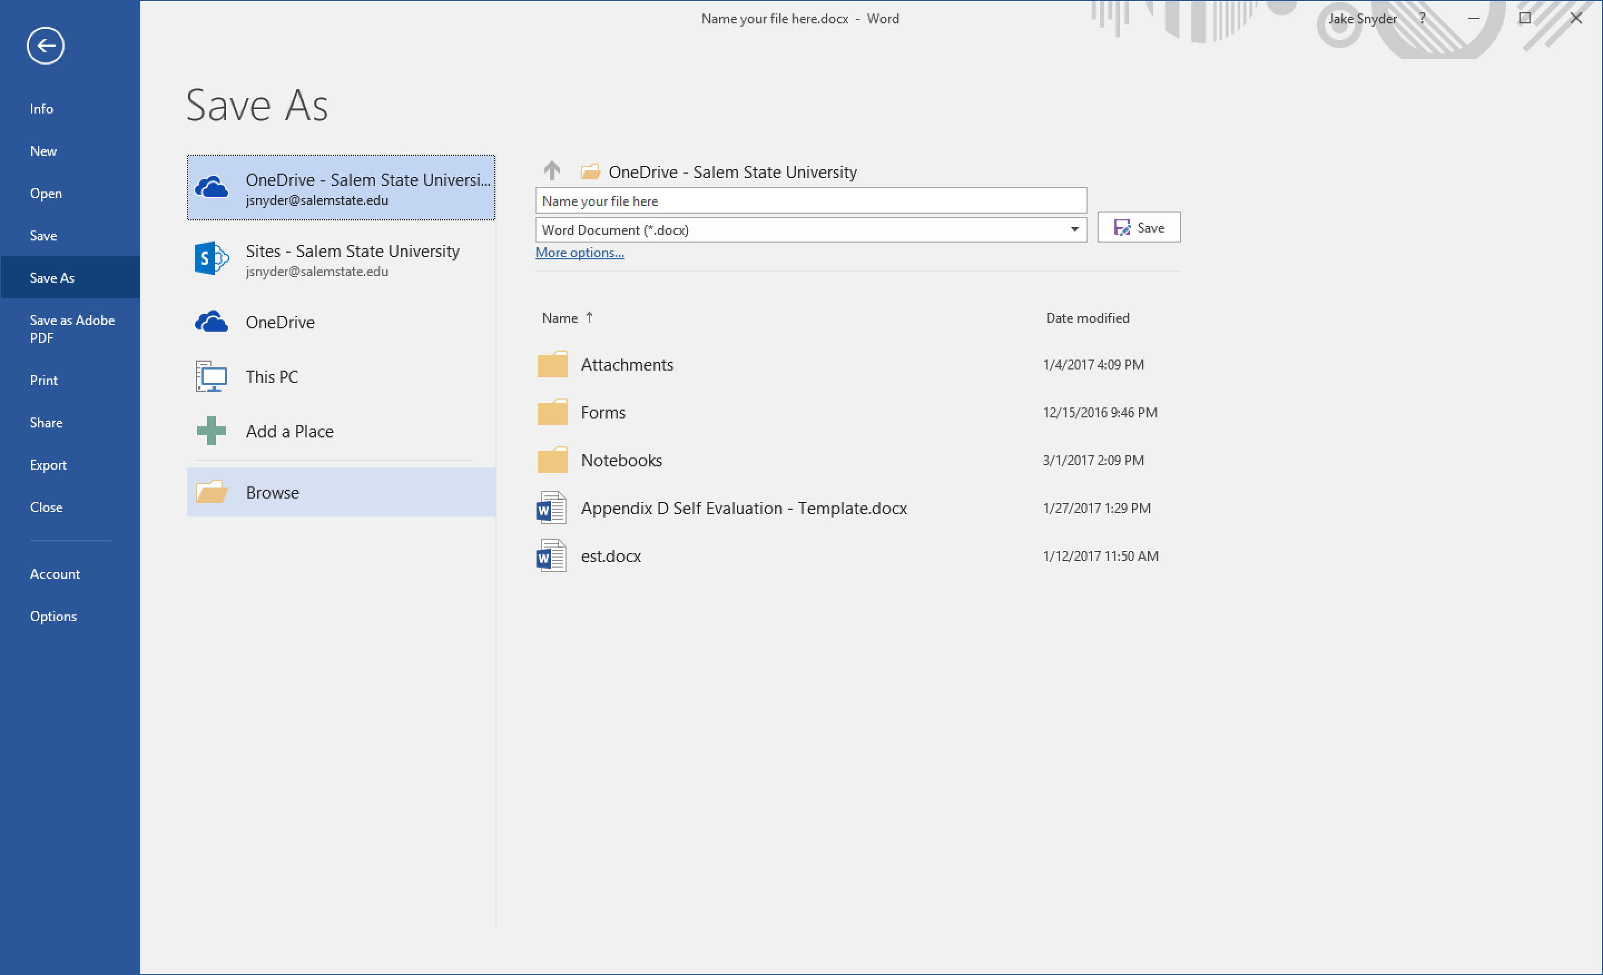Choose the personal OneDrive location
This screenshot has width=1603, height=975.
tap(341, 322)
